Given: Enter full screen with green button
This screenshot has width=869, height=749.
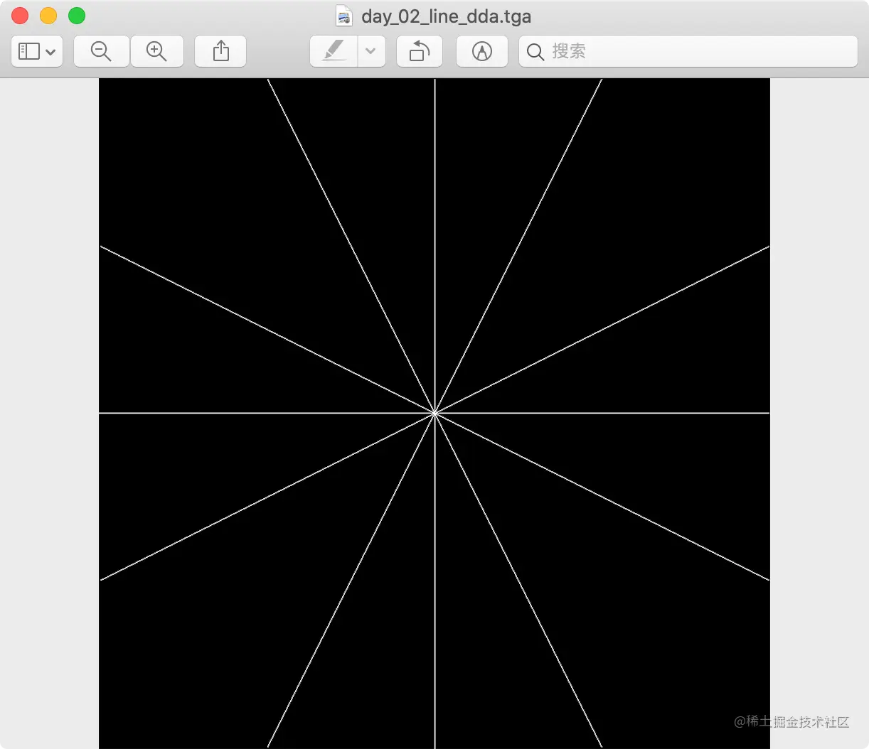Looking at the screenshot, I should (77, 16).
